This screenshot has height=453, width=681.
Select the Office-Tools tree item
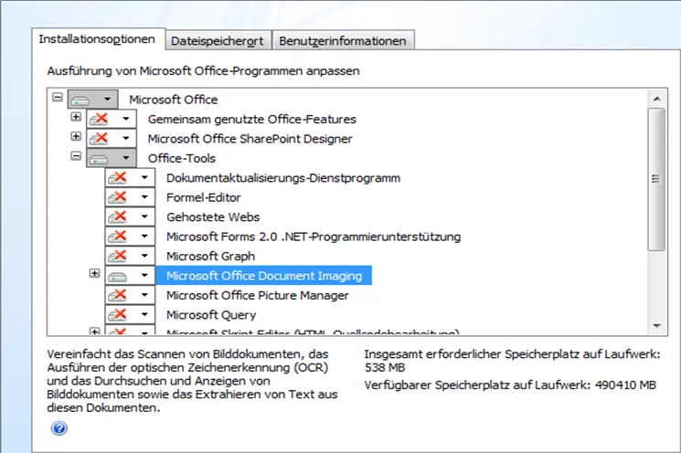tap(182, 158)
